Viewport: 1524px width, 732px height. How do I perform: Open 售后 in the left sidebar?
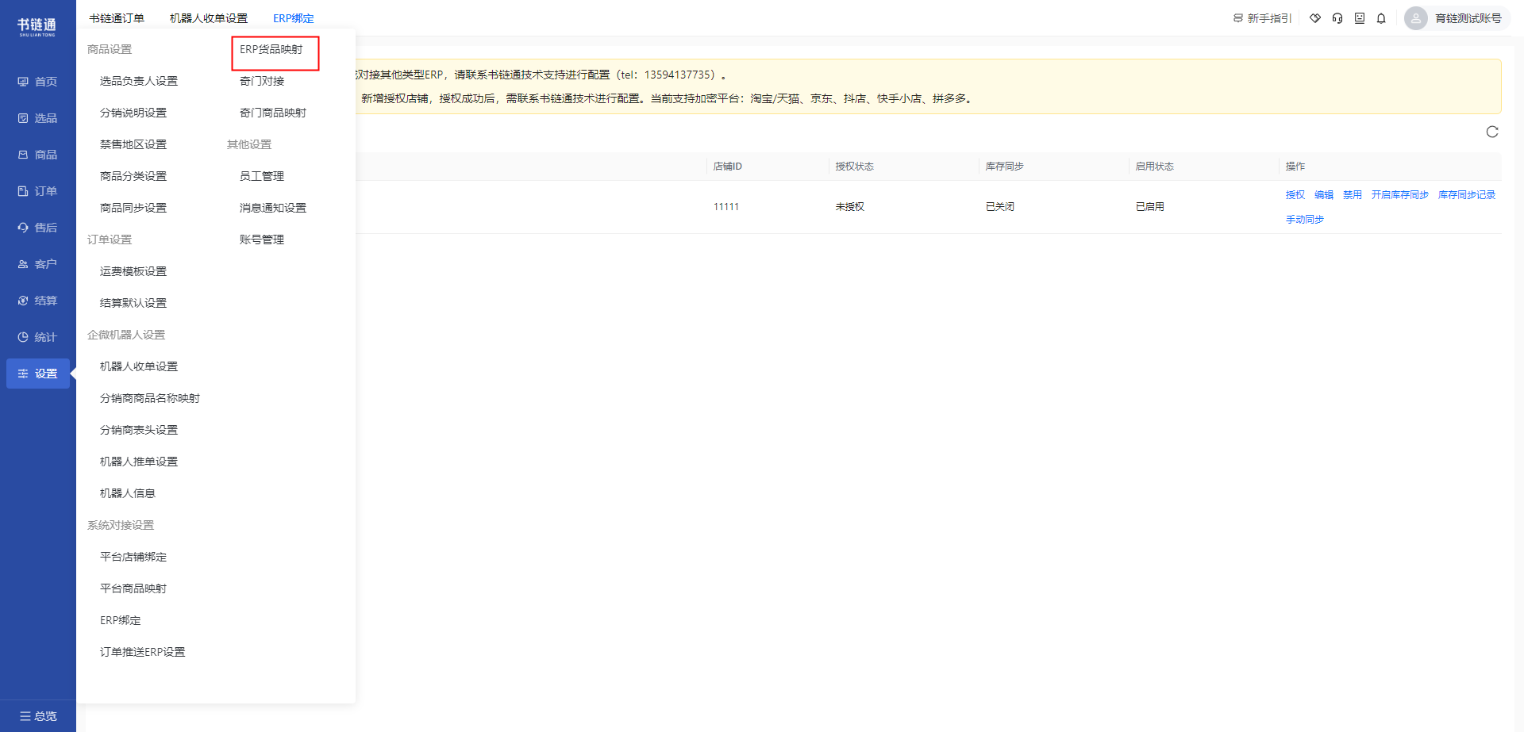click(x=37, y=228)
